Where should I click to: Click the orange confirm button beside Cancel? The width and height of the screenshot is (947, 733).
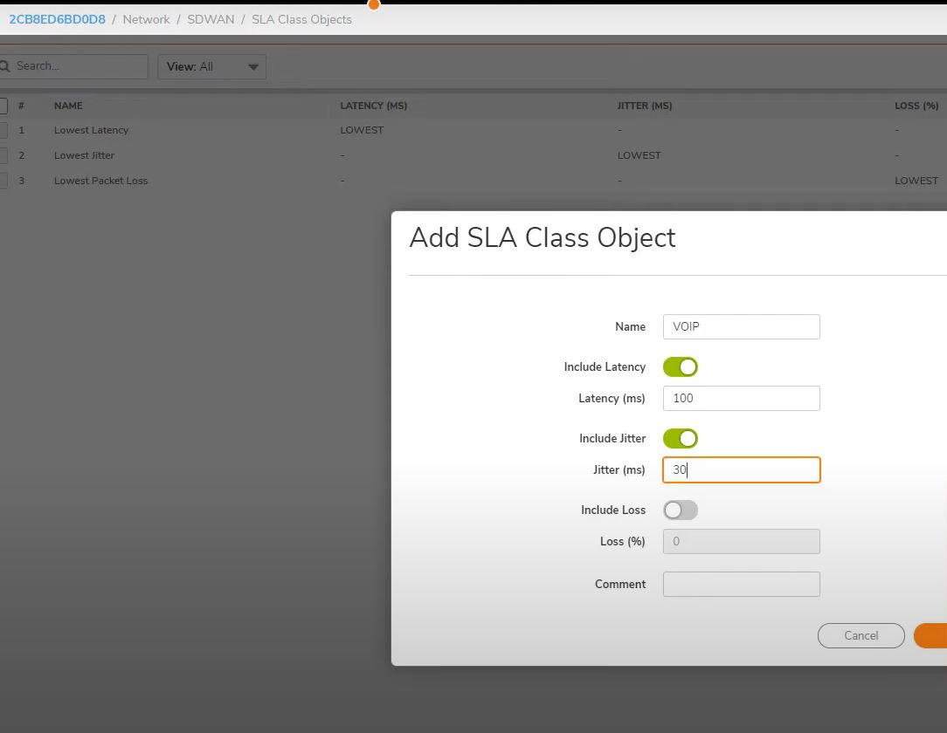(931, 635)
